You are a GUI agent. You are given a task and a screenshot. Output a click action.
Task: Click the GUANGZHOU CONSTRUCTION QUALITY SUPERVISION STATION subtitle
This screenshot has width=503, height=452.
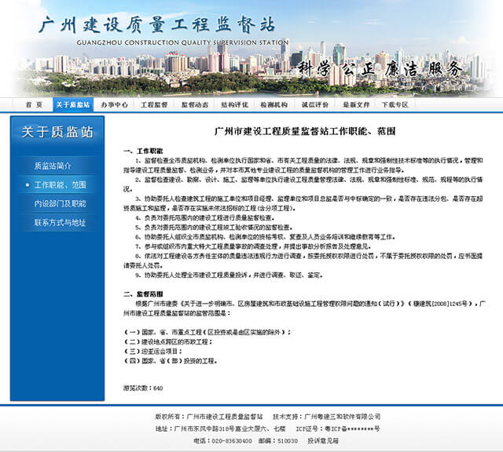182,42
